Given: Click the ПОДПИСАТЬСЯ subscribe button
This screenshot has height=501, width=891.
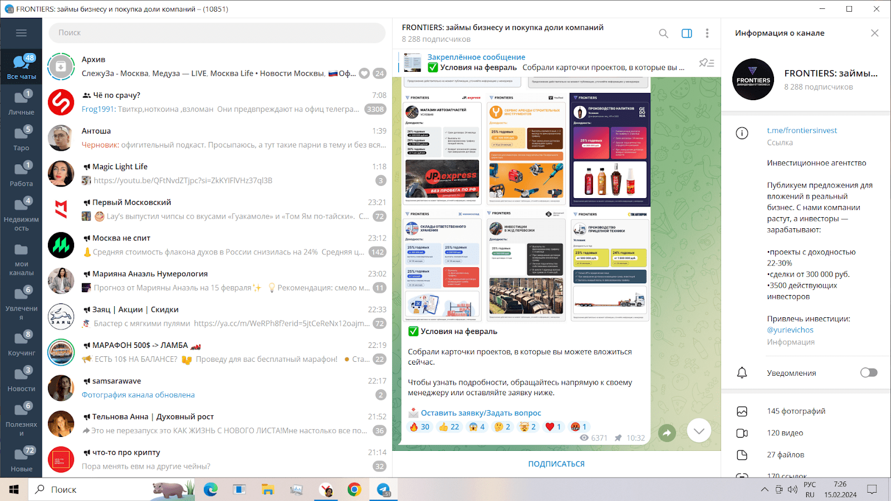Looking at the screenshot, I should click(x=556, y=464).
